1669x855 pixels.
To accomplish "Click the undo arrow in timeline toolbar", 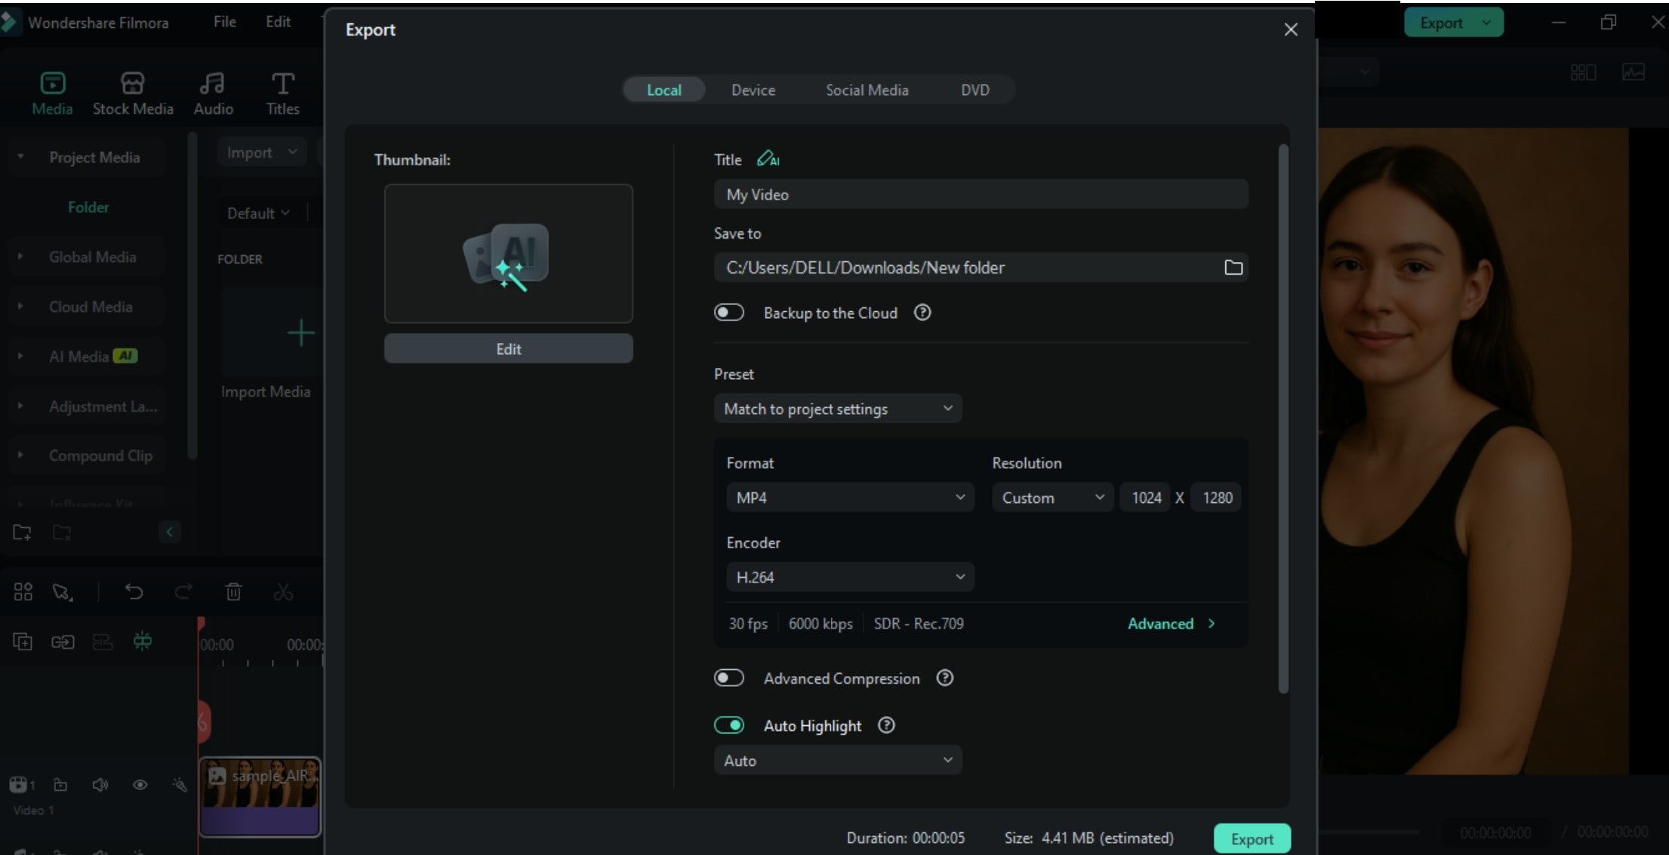I will point(134,591).
